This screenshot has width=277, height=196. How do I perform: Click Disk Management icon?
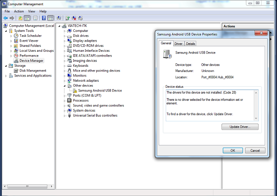coord(16,70)
